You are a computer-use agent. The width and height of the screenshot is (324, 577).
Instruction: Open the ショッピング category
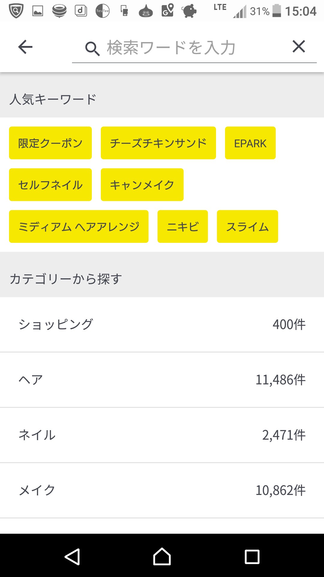(162, 325)
